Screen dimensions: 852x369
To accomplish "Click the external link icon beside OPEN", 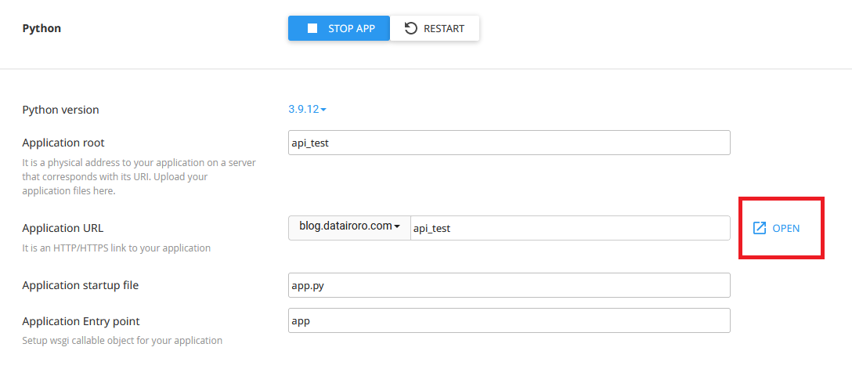I will [759, 228].
